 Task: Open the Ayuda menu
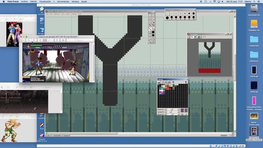[84, 1]
